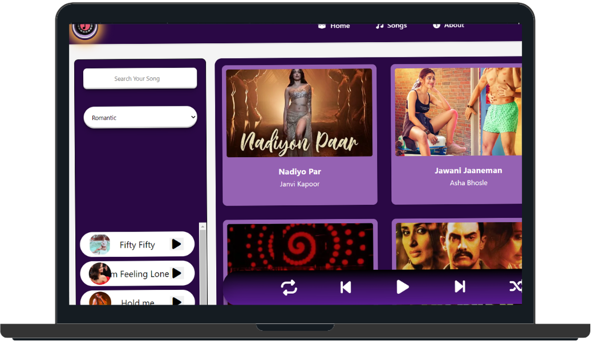Go to the Songs page
Viewport: 592px width, 345px height.
(x=391, y=26)
